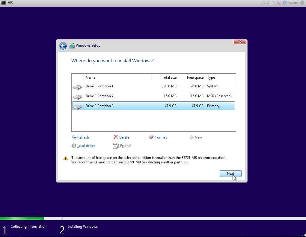306x237 pixels.
Task: Click the US flag keyboard icon
Action: pos(278,3)
